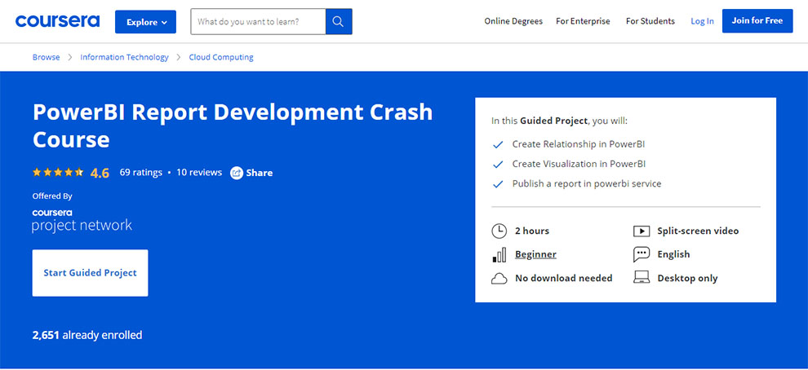Viewport: 808px width, 370px height.
Task: Open Cloud Computing breadcrumb
Action: click(x=221, y=57)
